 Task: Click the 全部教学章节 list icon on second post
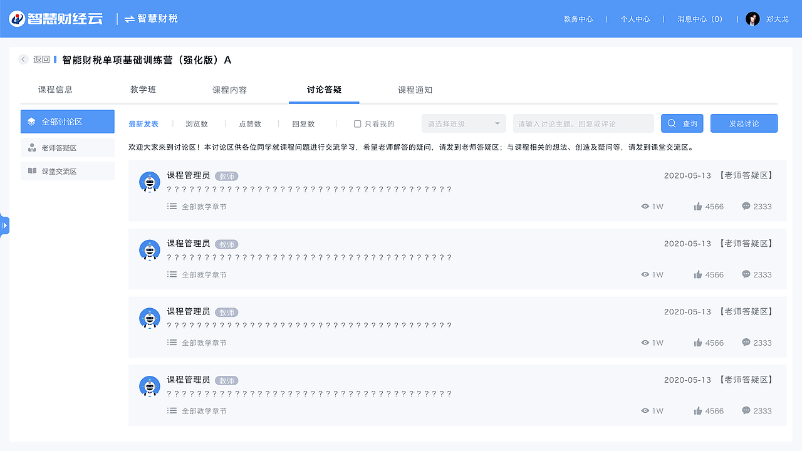pos(172,274)
